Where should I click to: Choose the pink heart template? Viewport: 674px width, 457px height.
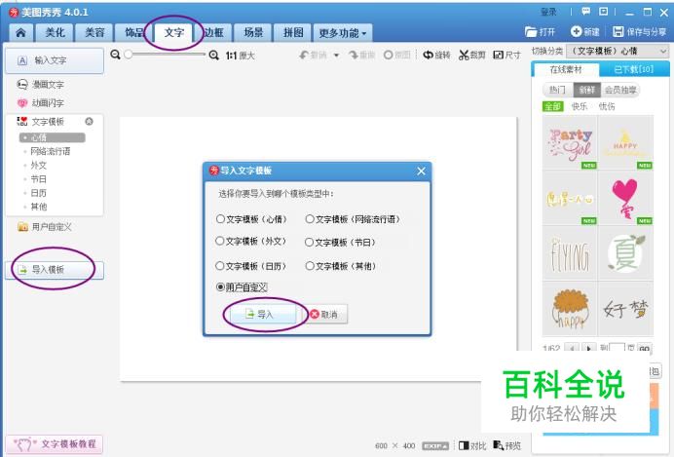(x=625, y=198)
